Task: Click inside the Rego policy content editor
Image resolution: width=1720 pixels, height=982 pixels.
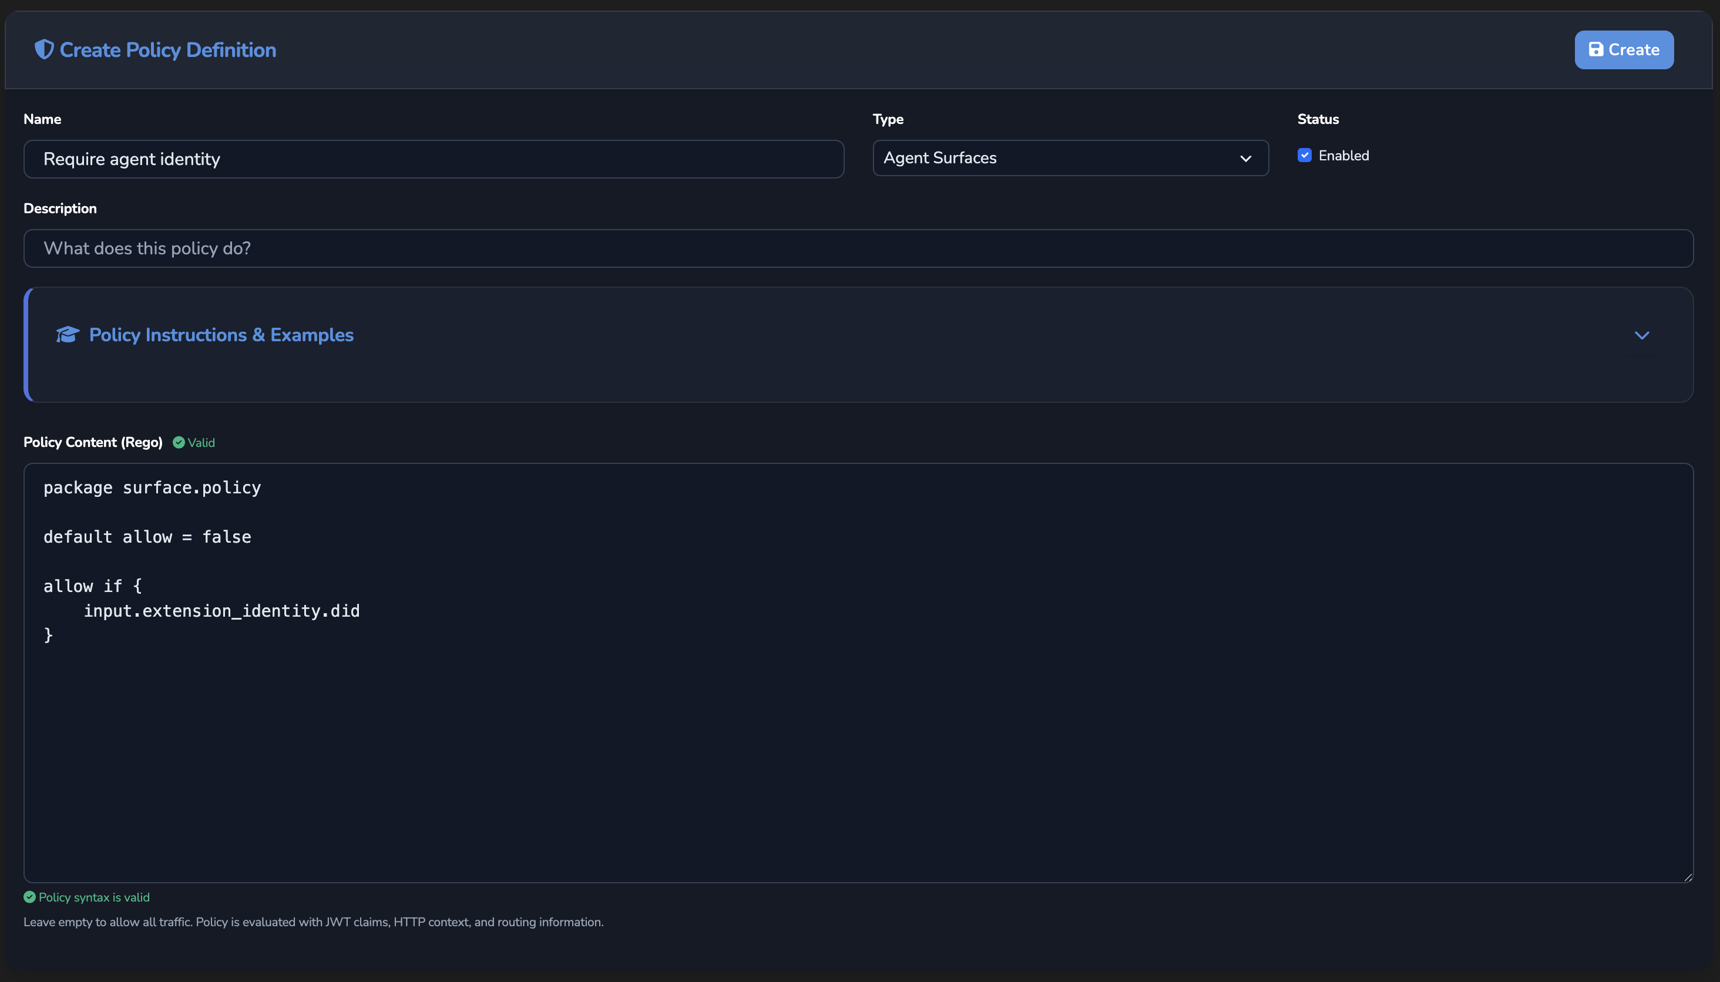Action: point(858,672)
